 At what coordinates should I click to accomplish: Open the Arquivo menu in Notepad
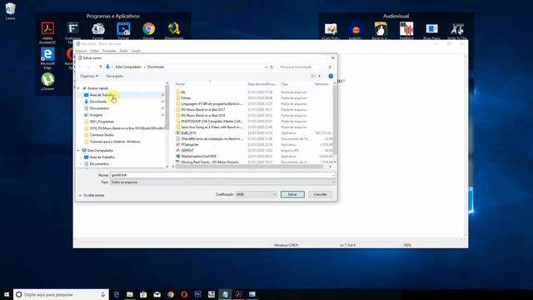click(81, 51)
